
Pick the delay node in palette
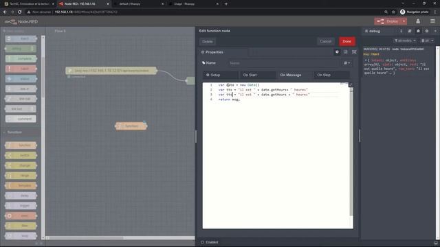click(21, 196)
